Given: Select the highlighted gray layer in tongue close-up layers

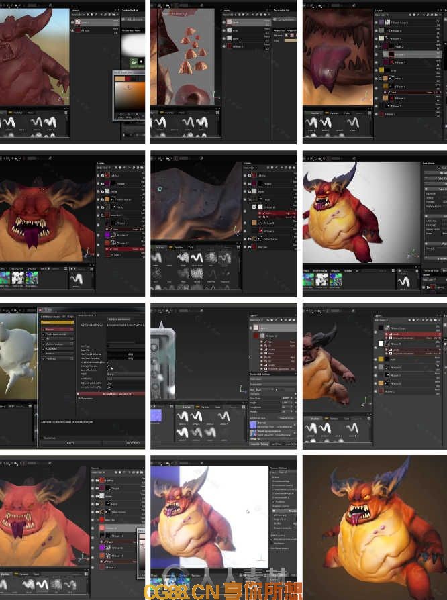Looking at the screenshot, I should 411,54.
